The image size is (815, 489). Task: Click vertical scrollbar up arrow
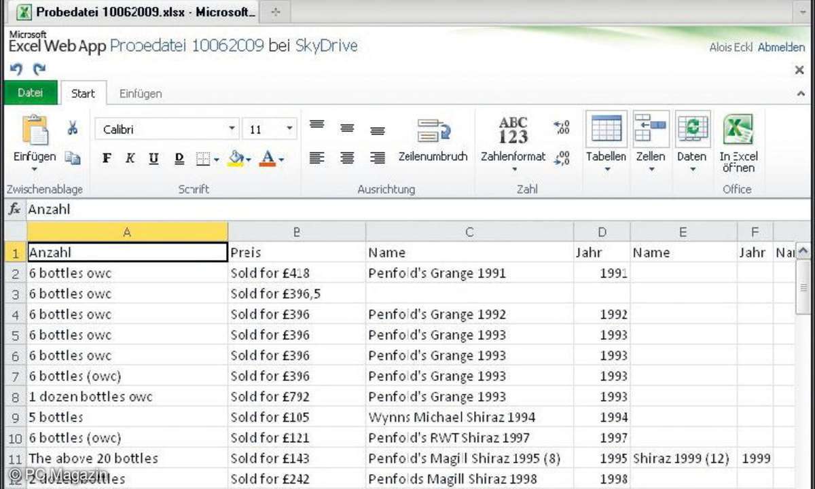[802, 252]
